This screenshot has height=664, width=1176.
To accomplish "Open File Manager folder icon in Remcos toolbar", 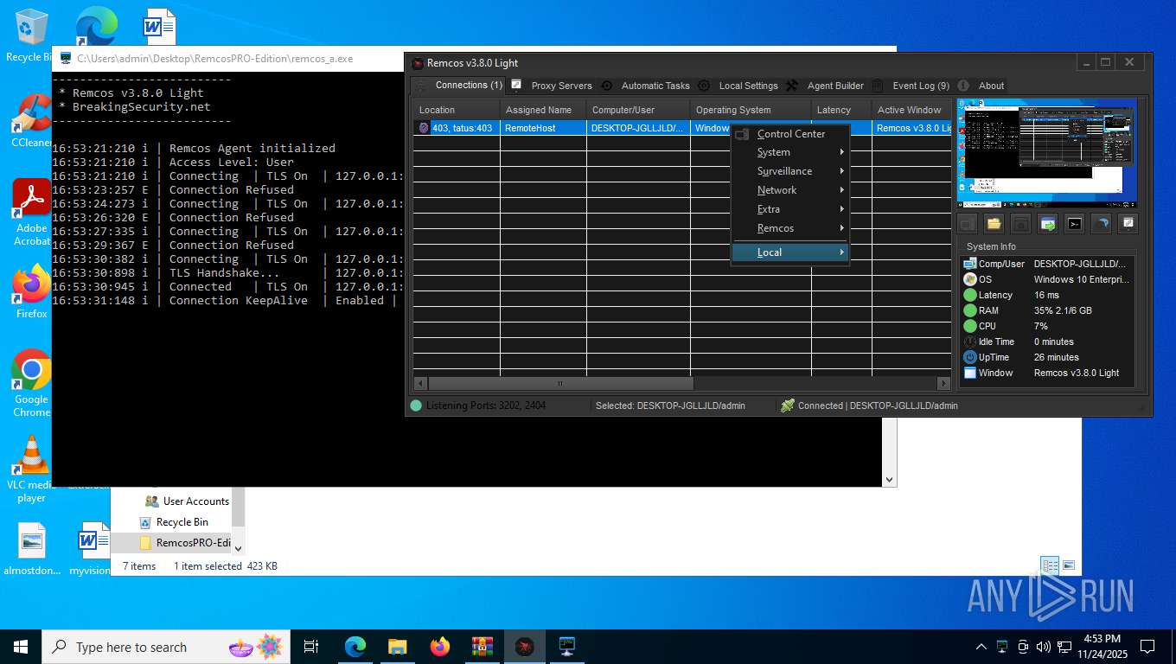I will (994, 224).
